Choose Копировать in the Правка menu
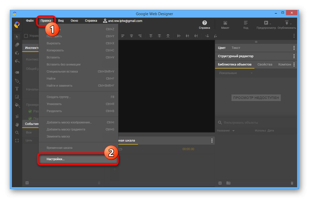This screenshot has width=309, height=199. [78, 50]
